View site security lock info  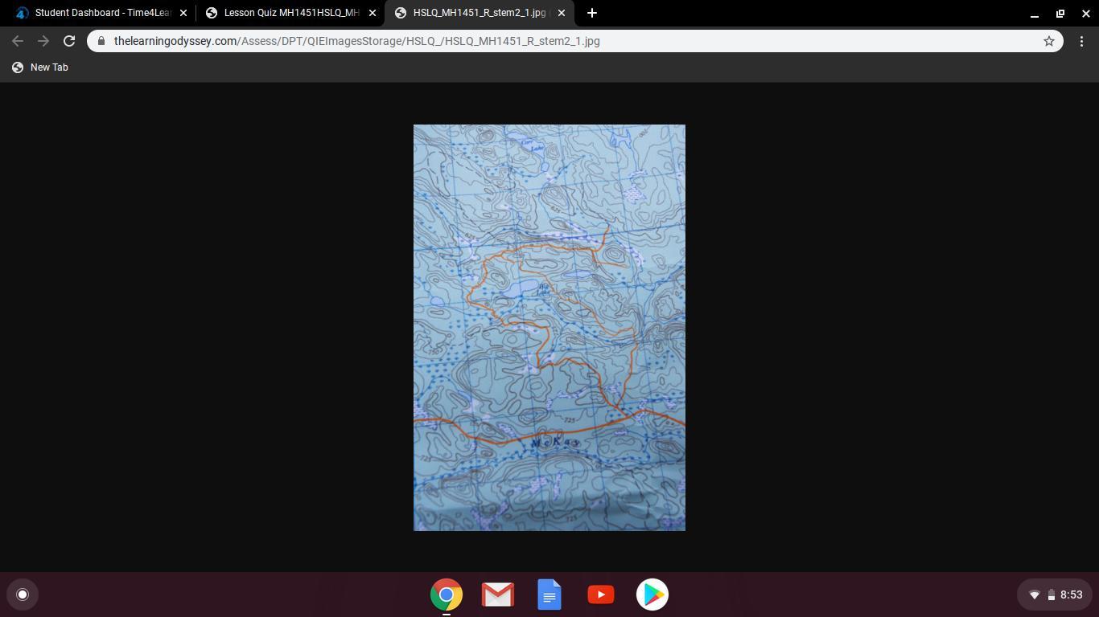101,41
